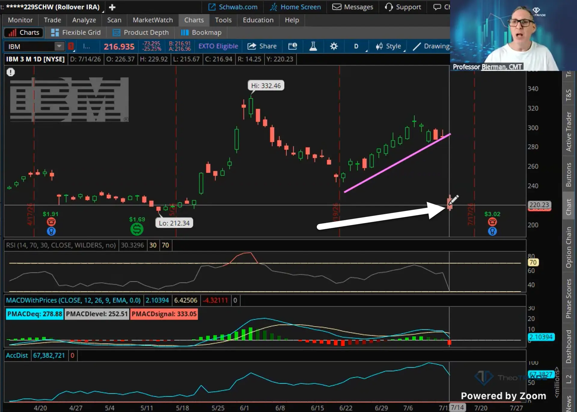Open the Messages panel
577x412 pixels.
coord(353,7)
